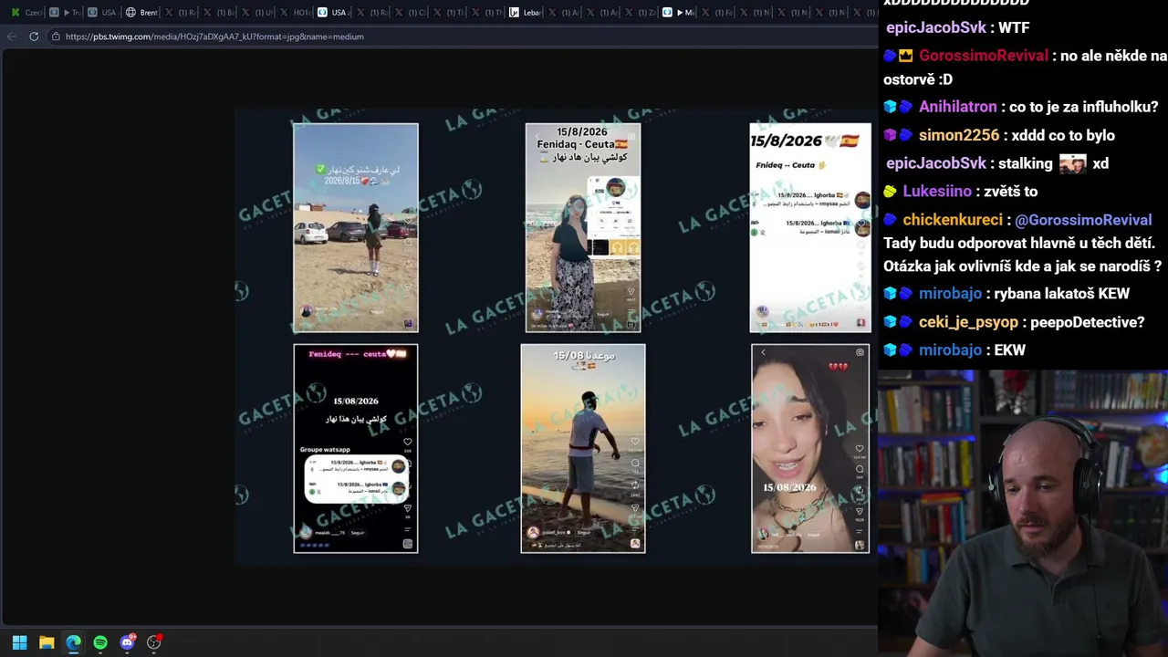Reload the page with the refresh button

[x=34, y=36]
